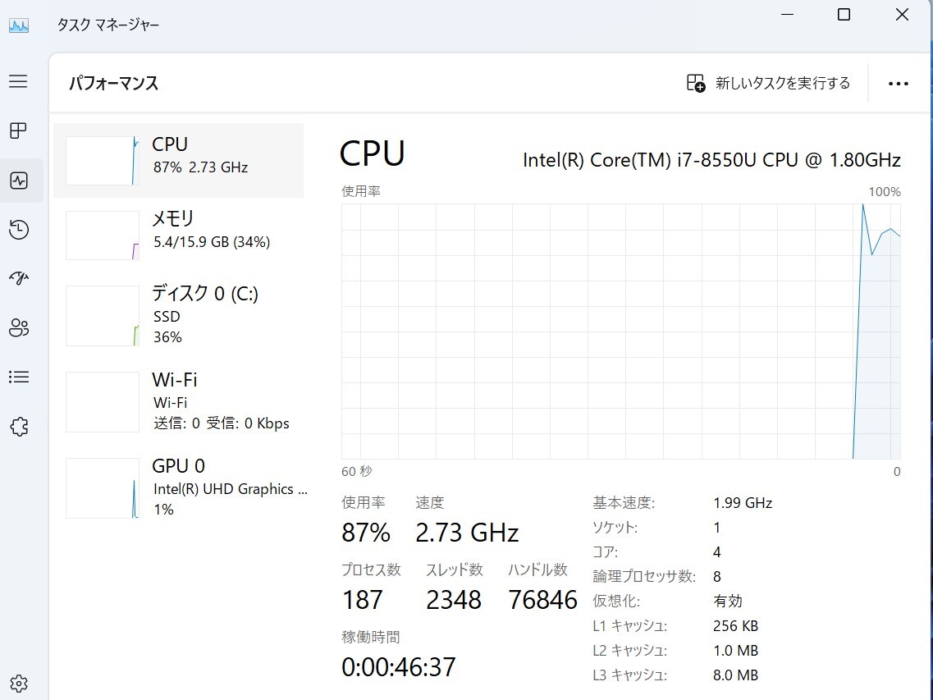
Task: Open the Details page icon
Action: [x=19, y=377]
